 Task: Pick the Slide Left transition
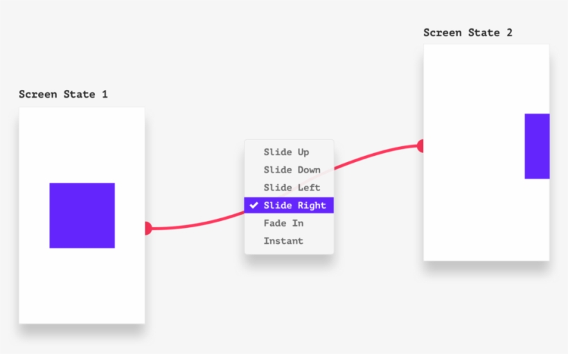point(292,188)
